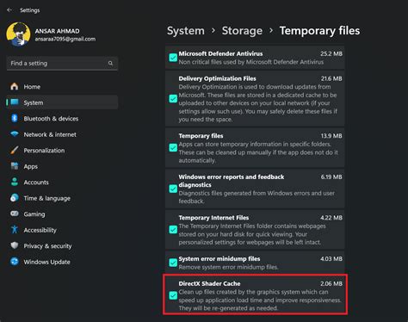This screenshot has height=322, width=408.
Task: Click the Bluetooth & devices icon
Action: coord(15,118)
